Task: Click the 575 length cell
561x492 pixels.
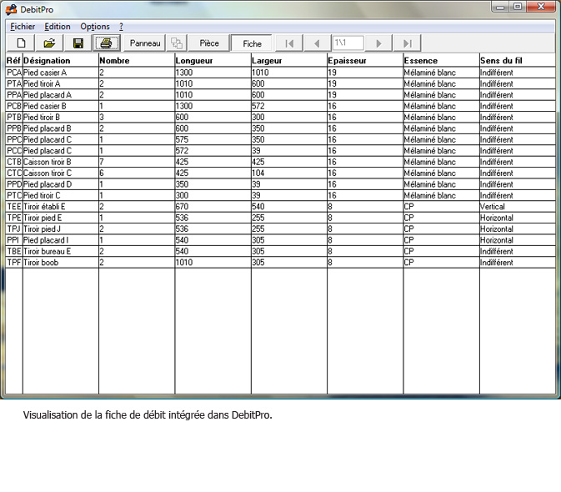Action: [x=213, y=139]
